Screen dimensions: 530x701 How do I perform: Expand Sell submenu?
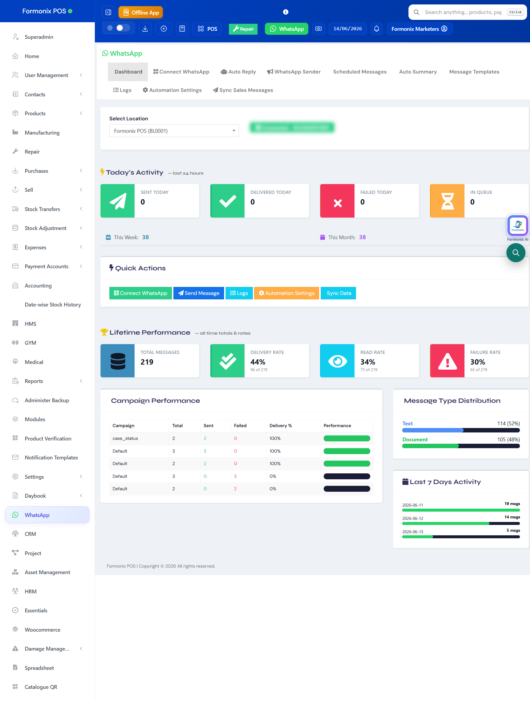(47, 190)
